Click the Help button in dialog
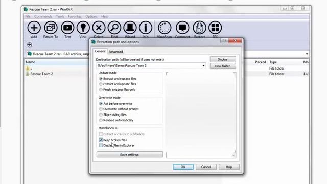This screenshot has width=327, height=184. tap(229, 167)
